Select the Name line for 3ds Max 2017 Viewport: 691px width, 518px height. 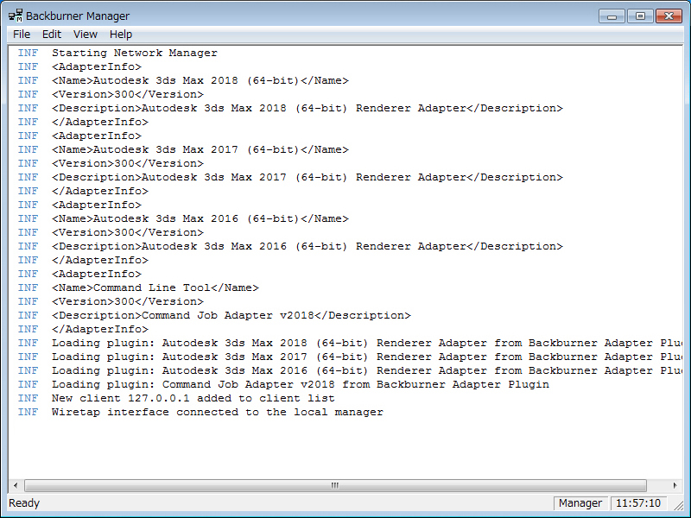183,149
